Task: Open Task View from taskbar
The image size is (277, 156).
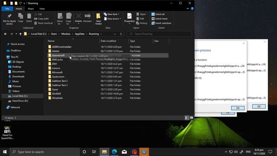Action: [94, 152]
